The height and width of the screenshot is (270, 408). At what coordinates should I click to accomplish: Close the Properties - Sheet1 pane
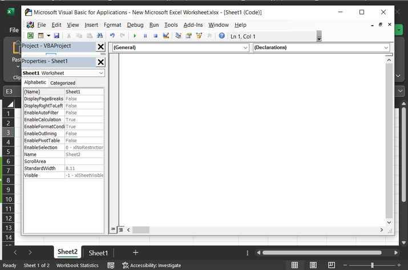point(100,62)
